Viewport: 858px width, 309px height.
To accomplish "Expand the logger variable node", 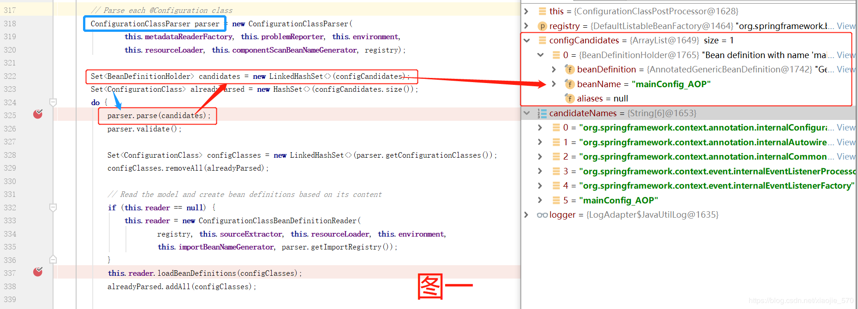I will point(526,214).
